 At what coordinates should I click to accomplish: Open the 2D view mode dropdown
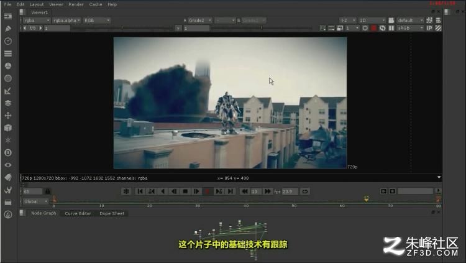(372, 21)
